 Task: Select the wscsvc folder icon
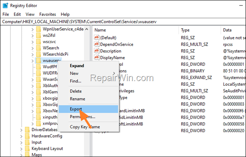click(38, 42)
